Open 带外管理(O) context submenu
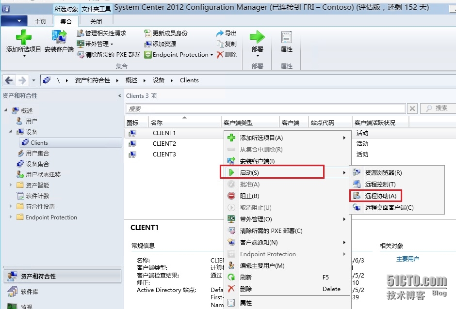This screenshot has height=309, width=456. pos(287,219)
